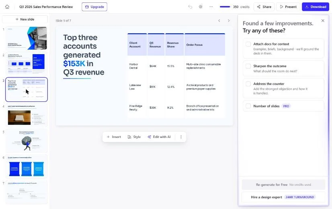Click the 350 credits label
The height and width of the screenshot is (209, 332).
241,7
